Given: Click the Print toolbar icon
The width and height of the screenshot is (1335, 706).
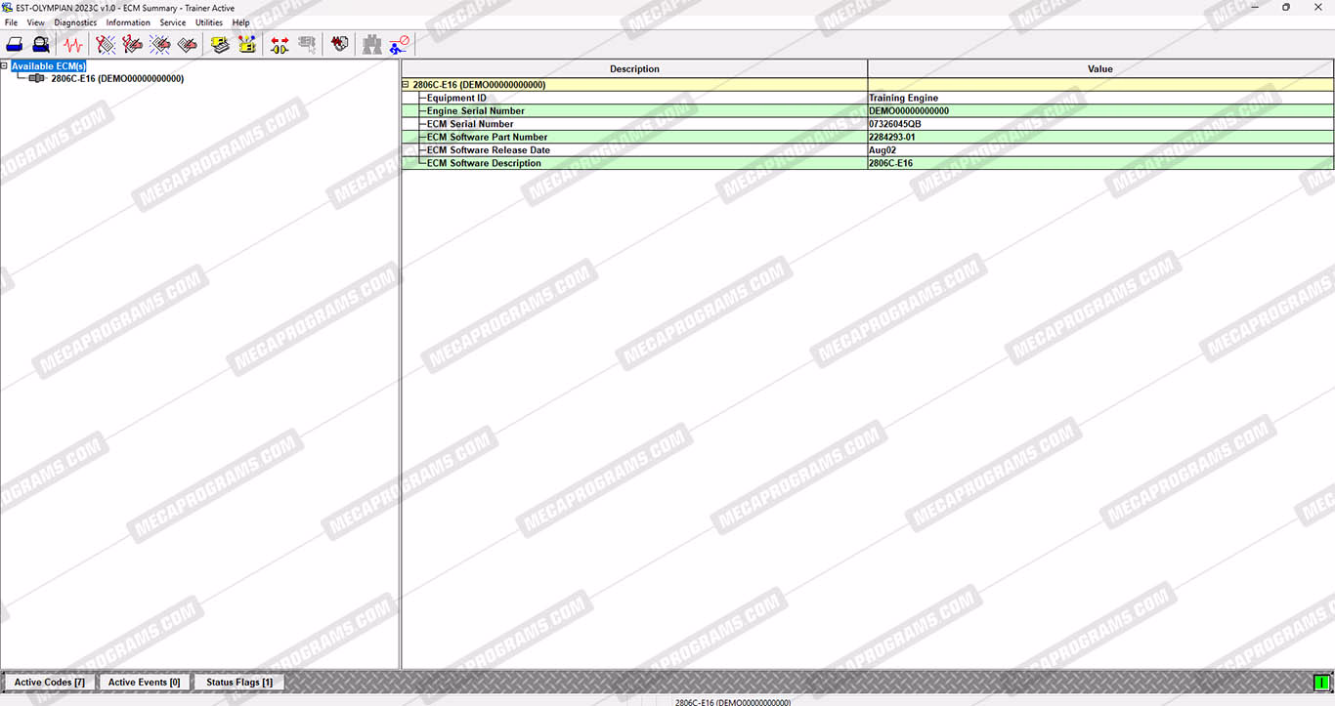Looking at the screenshot, I should pos(15,45).
